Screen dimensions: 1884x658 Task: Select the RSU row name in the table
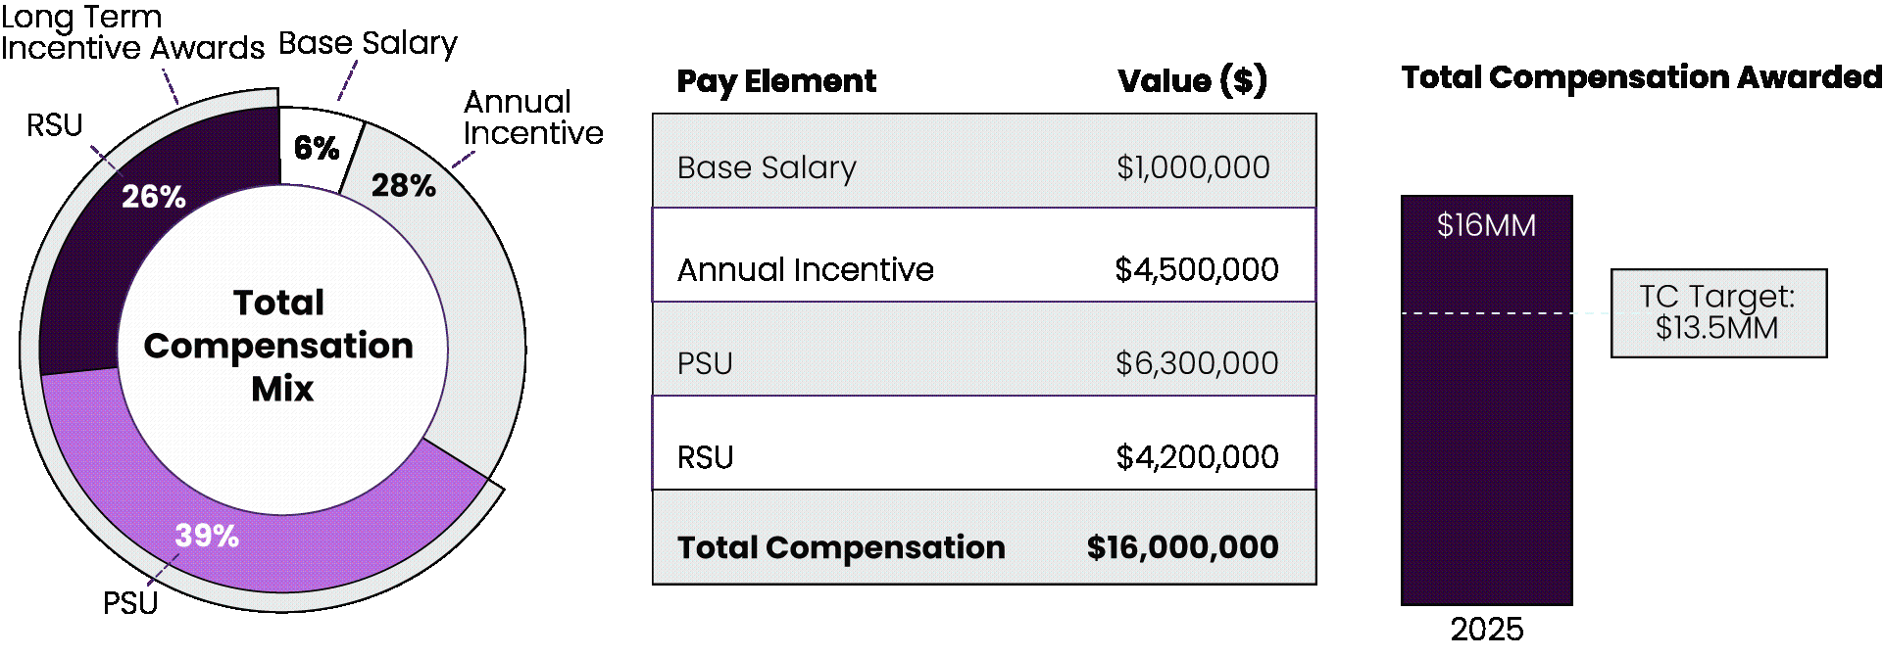click(x=705, y=457)
